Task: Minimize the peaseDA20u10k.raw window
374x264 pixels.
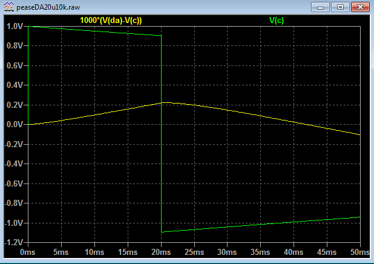Action: click(x=320, y=7)
